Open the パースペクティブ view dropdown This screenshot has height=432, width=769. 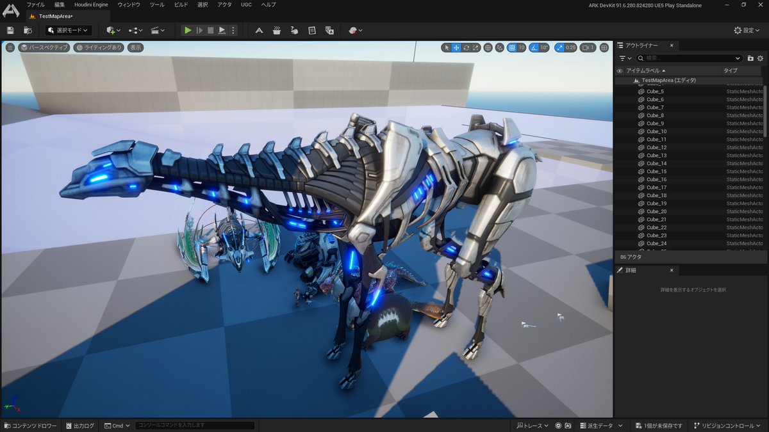[x=44, y=47]
